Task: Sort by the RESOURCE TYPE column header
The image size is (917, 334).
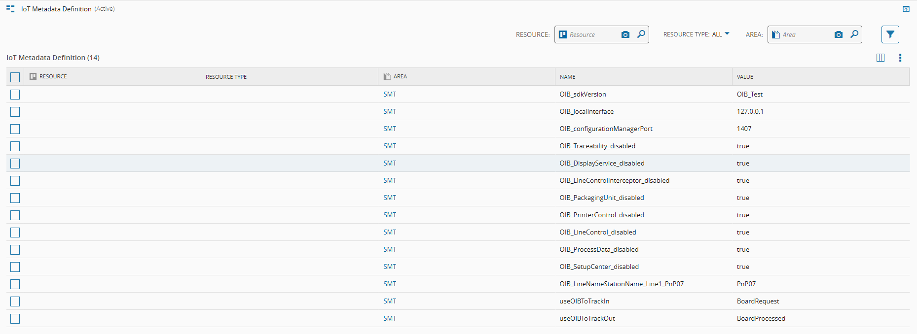Action: pyautogui.click(x=290, y=76)
